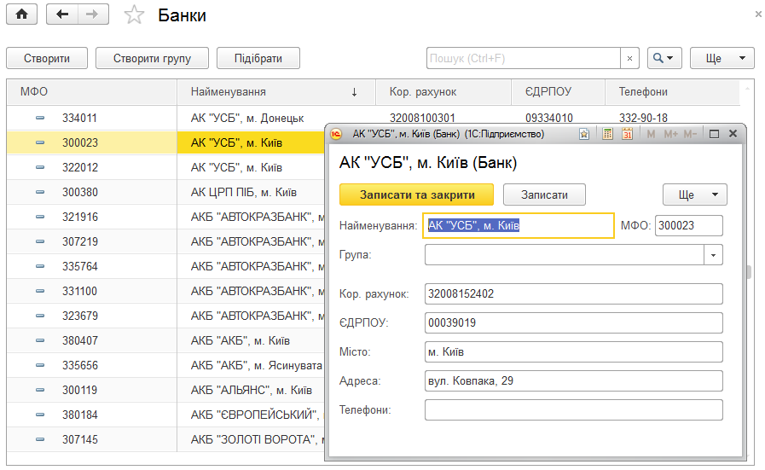
Task: Click the МФО input in the dialog
Action: point(689,225)
